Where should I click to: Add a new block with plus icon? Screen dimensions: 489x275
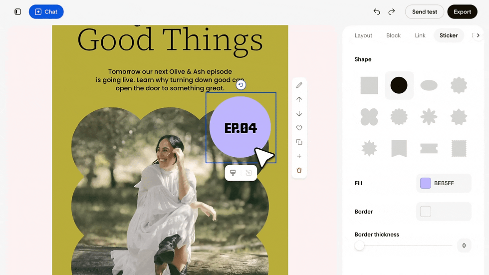pyautogui.click(x=299, y=156)
